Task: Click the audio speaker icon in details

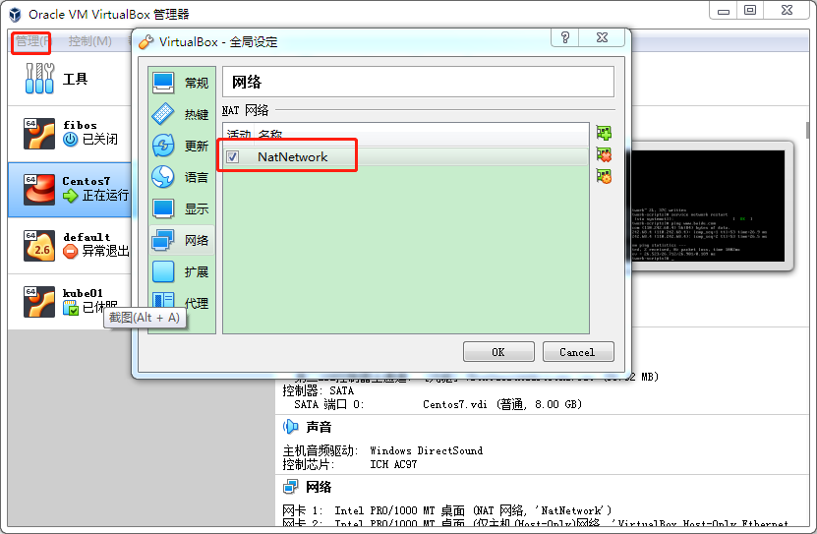Action: [291, 427]
